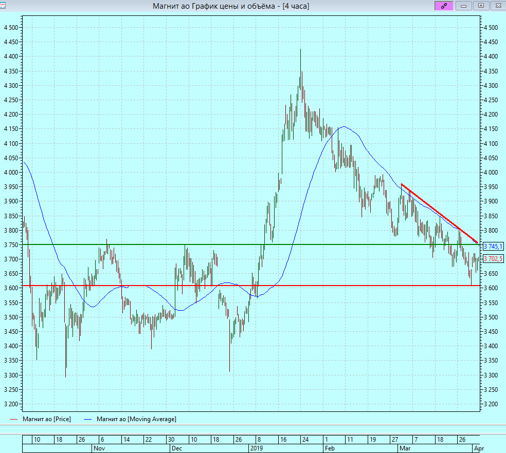This screenshot has height=453, width=506.
Task: Click date 24 on the time axis
Action: (x=305, y=440)
